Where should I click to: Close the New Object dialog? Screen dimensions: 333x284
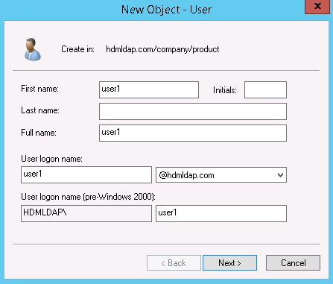coord(317,7)
